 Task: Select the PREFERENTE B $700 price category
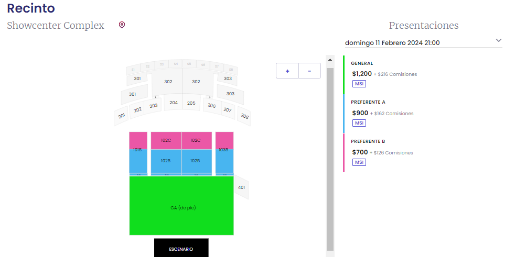423,153
